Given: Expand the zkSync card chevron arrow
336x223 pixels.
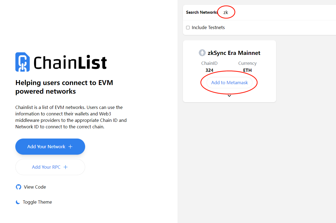Looking at the screenshot, I should (x=229, y=96).
